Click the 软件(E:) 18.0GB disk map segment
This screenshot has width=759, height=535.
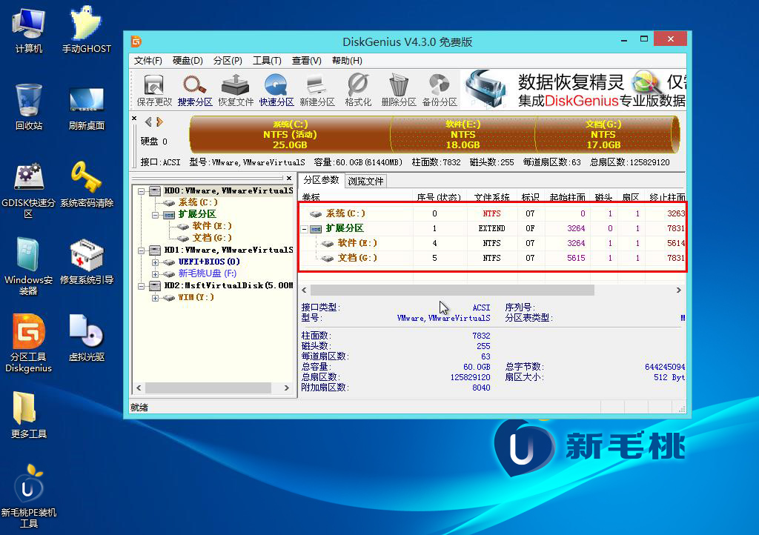(x=463, y=134)
